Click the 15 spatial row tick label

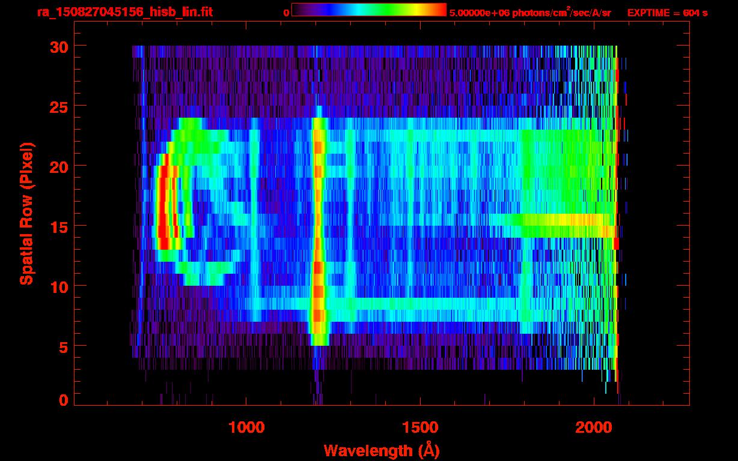click(x=59, y=226)
